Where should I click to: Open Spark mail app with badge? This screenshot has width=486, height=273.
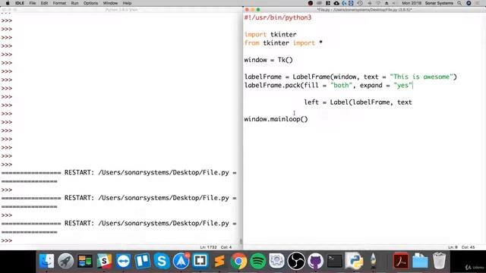point(181,261)
